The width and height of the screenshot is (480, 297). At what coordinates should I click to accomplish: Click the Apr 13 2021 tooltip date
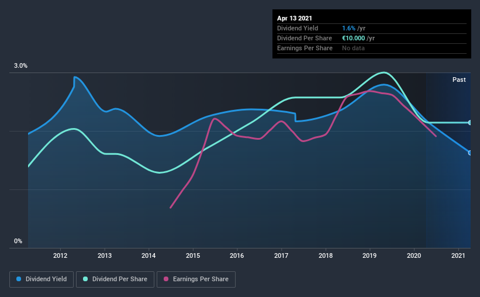click(x=295, y=18)
